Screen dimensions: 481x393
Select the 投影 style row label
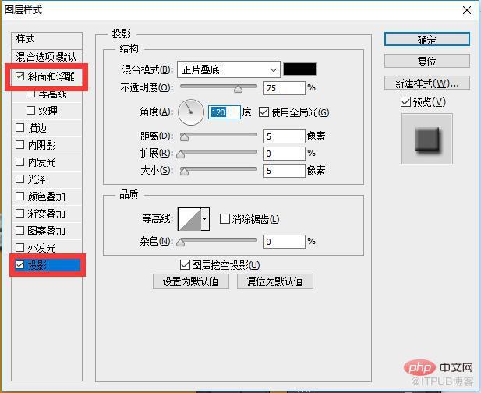[x=37, y=265]
